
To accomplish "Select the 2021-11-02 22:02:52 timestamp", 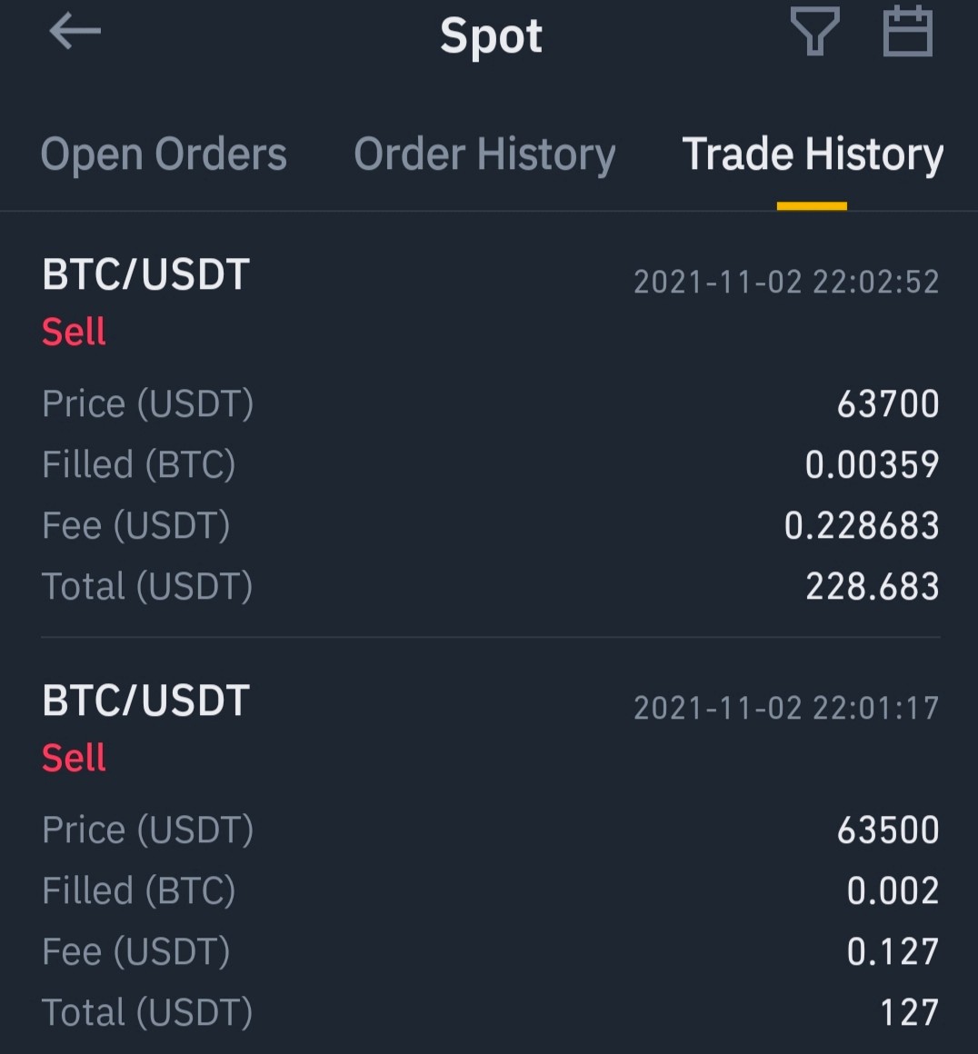I will [x=786, y=282].
